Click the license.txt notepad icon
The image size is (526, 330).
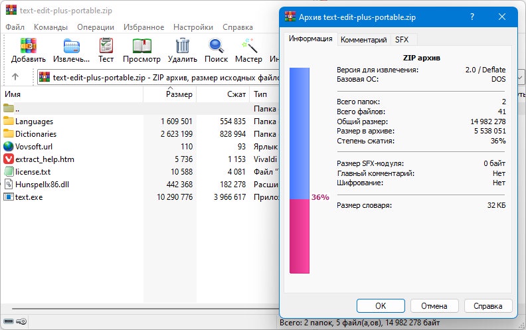9,172
